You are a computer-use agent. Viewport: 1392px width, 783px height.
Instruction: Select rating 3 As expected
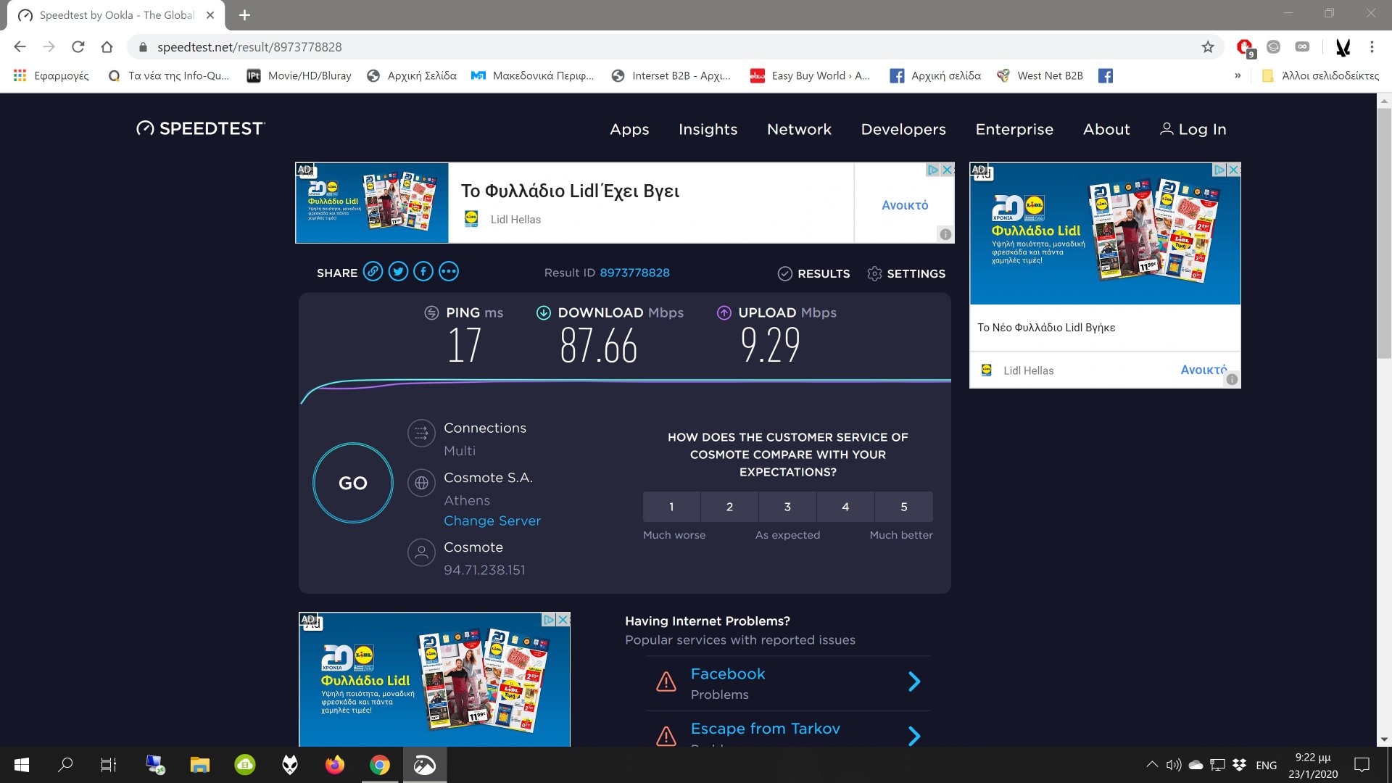[x=787, y=507]
